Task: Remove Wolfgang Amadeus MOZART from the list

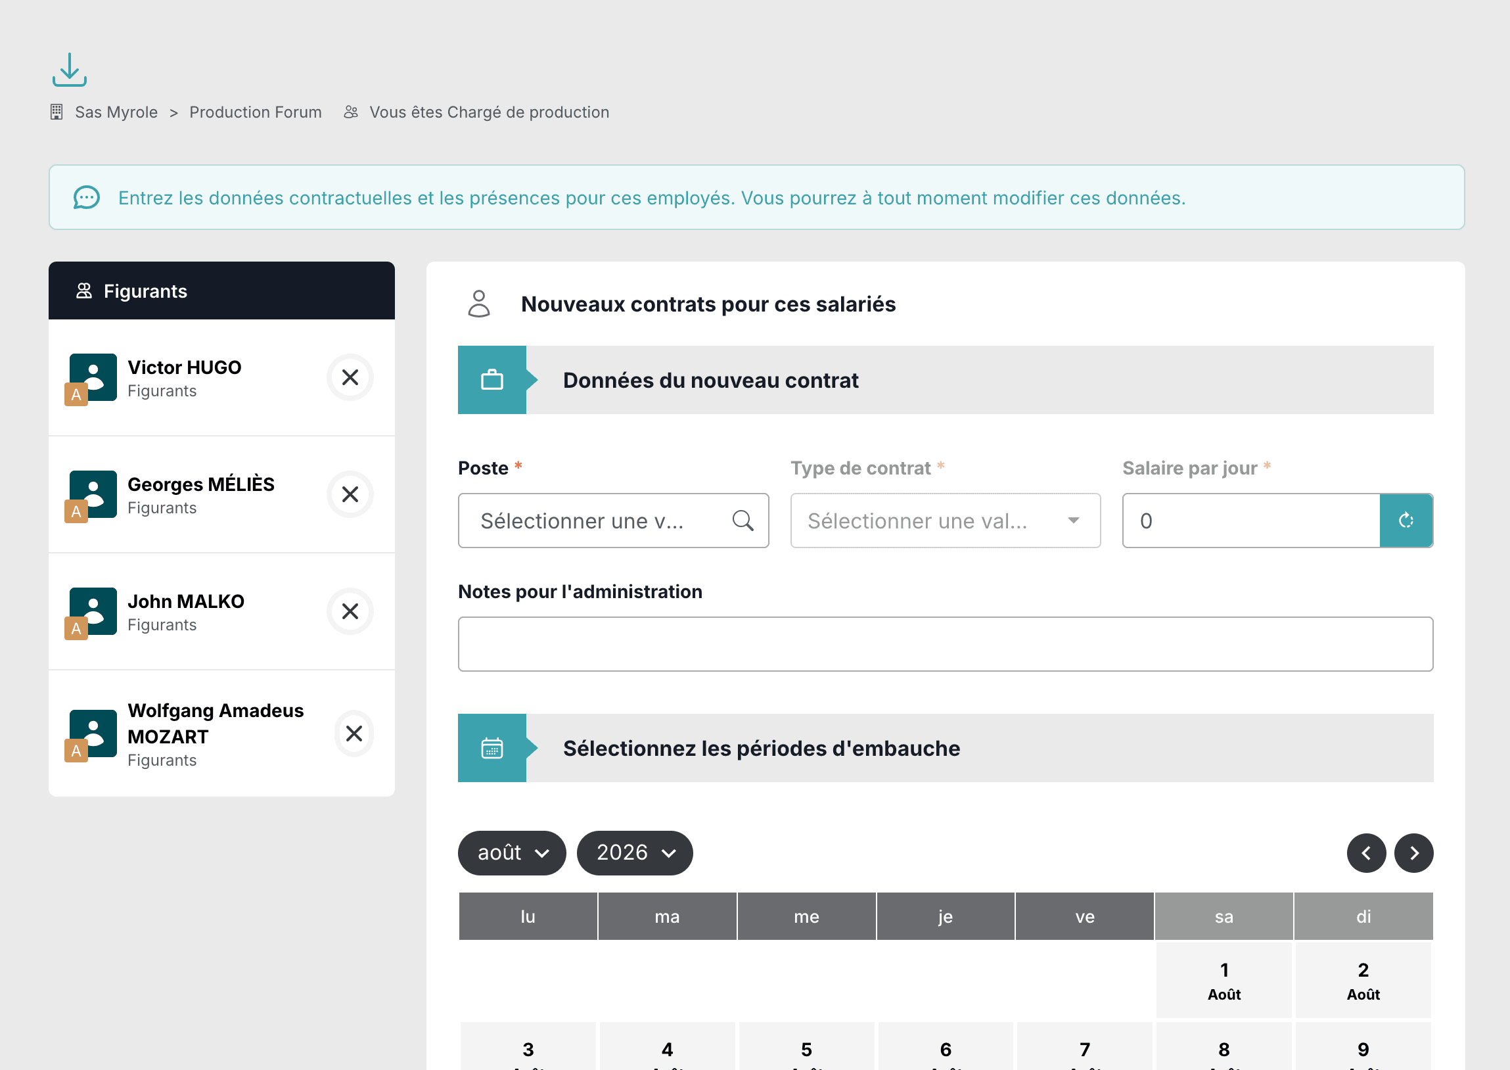Action: pos(354,733)
